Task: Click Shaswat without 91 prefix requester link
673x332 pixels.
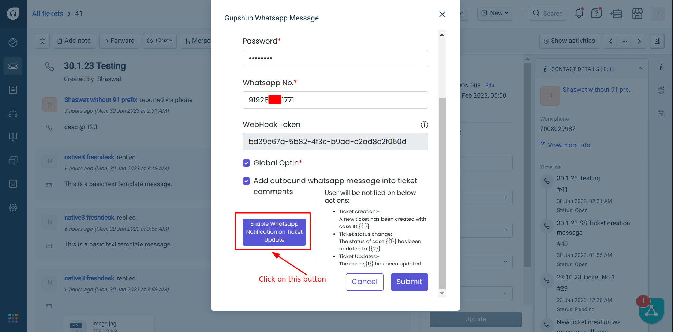Action: click(101, 100)
